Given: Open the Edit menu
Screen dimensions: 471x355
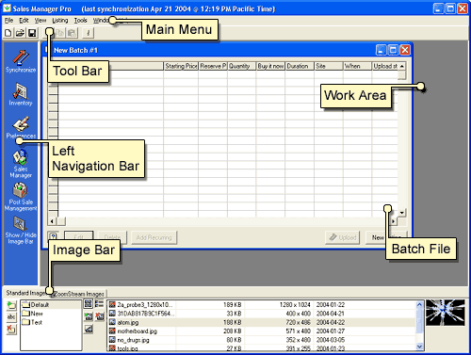Looking at the screenshot, I should coord(24,21).
